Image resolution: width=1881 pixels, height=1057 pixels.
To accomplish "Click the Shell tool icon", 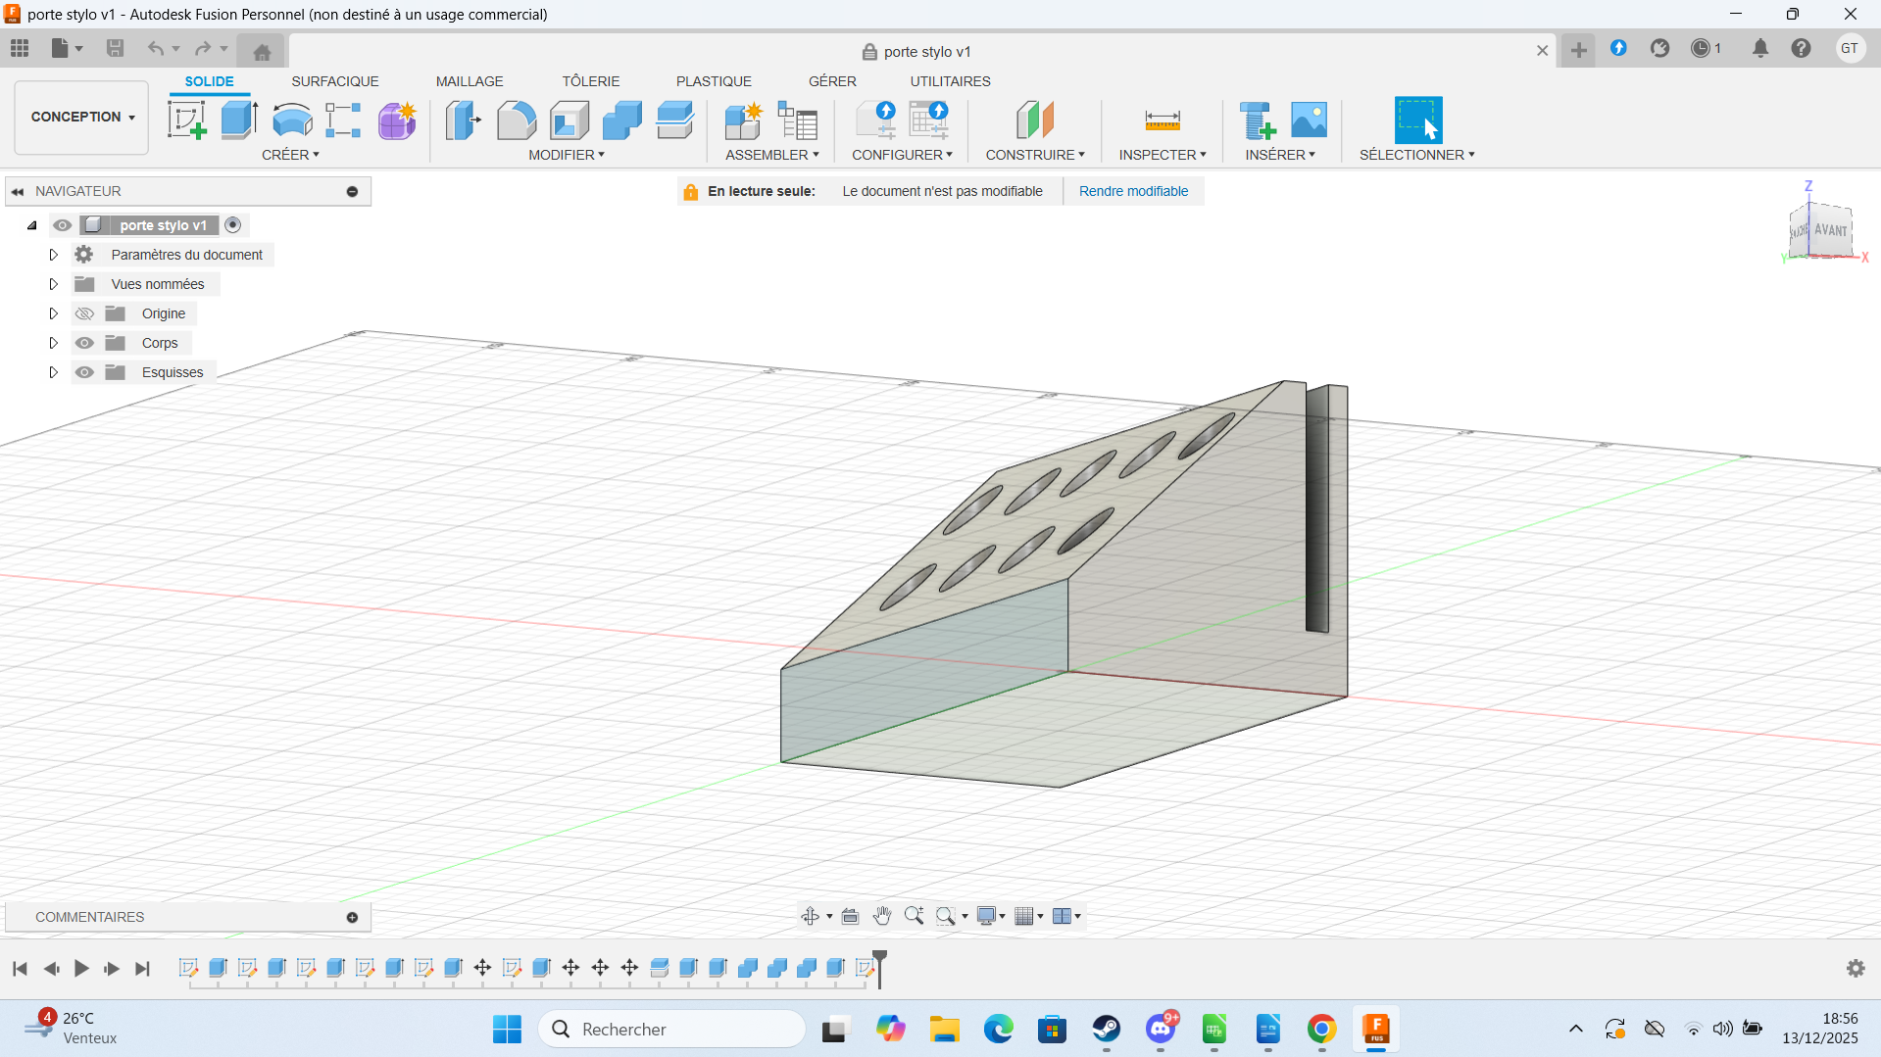I will tap(569, 120).
